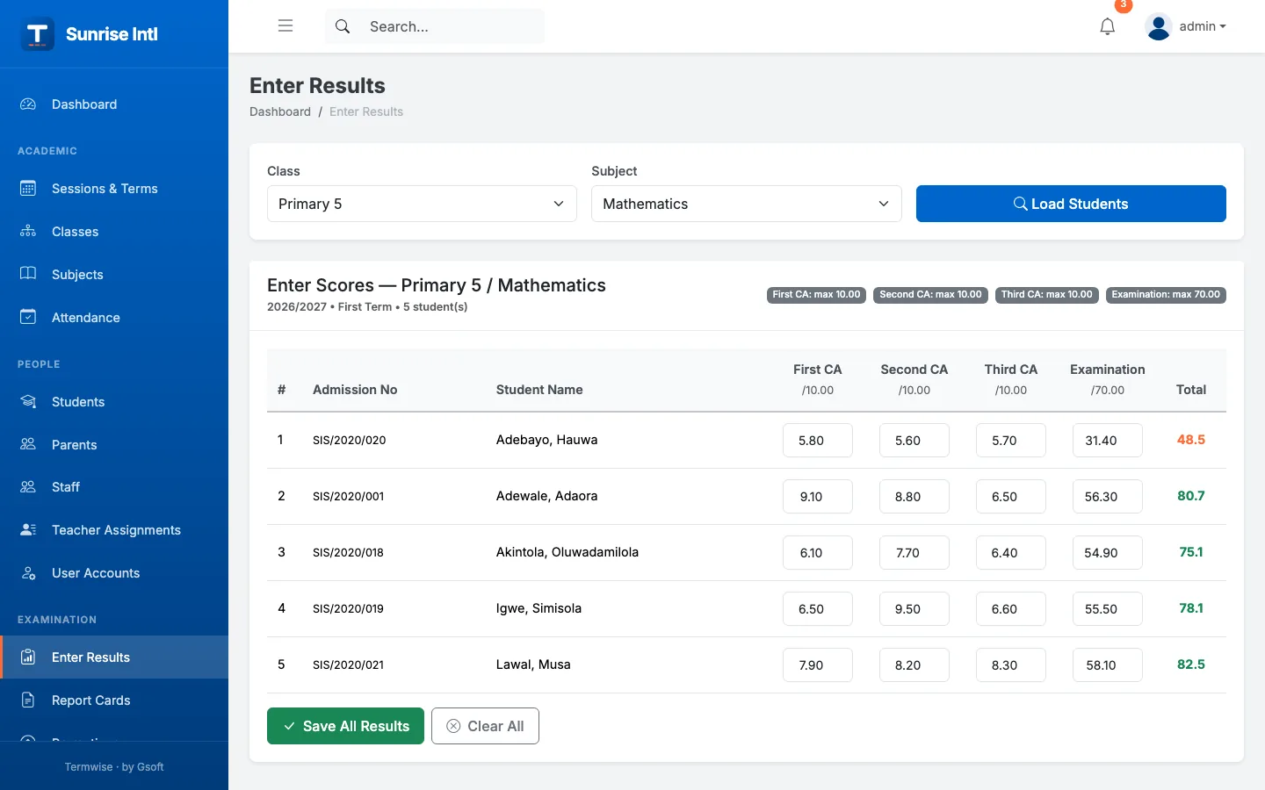Screen dimensions: 1265x790
Task: Click the Report Cards document icon
Action: 28,700
